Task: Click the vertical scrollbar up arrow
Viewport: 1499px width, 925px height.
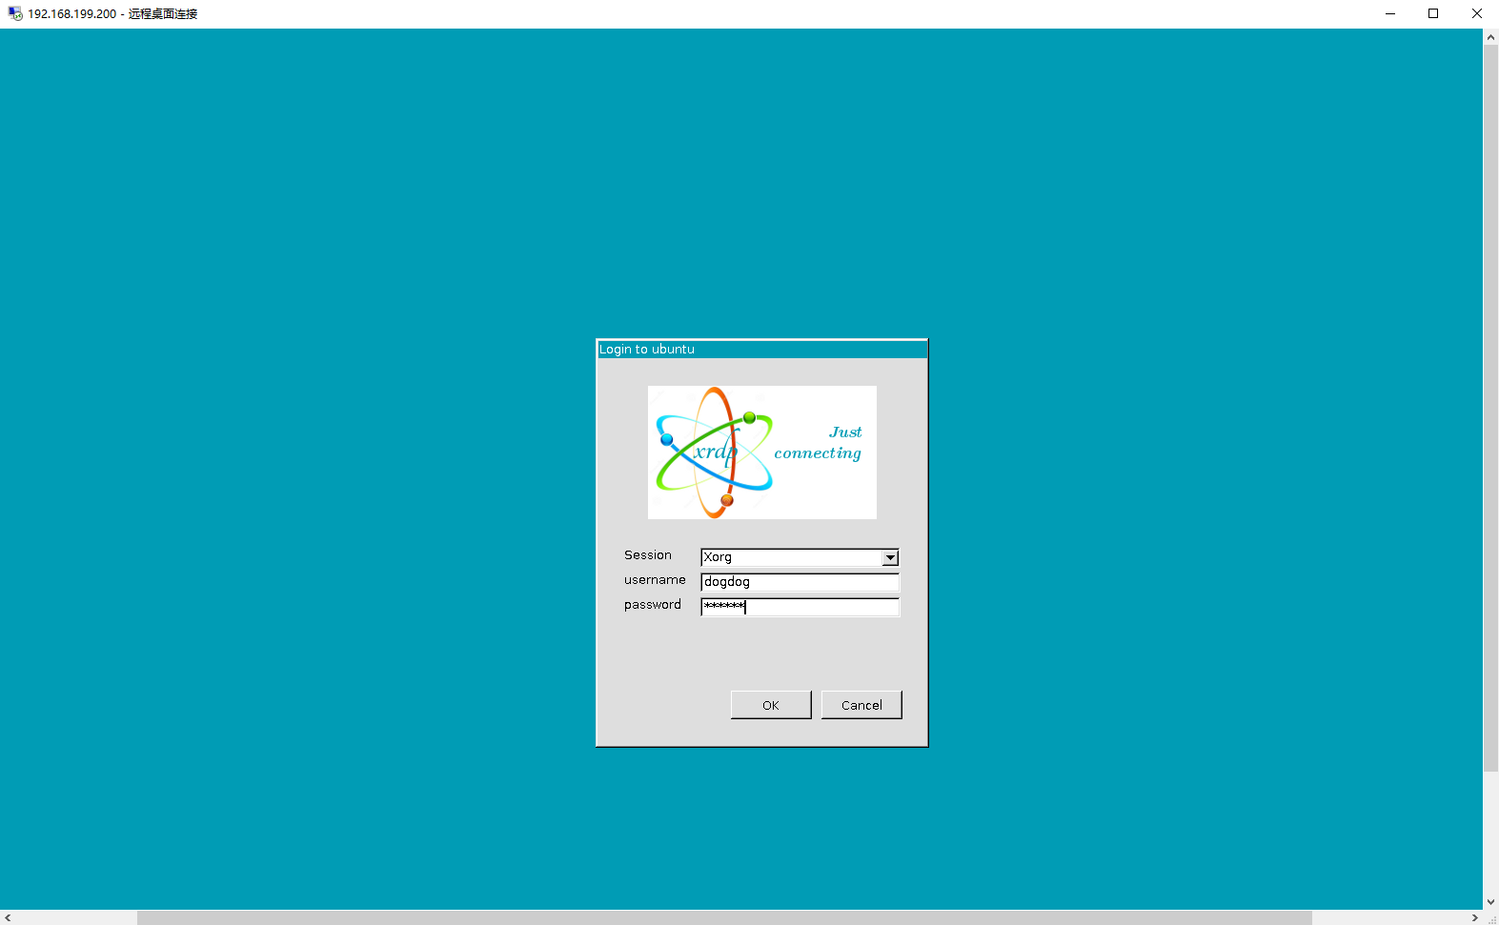Action: (x=1490, y=37)
